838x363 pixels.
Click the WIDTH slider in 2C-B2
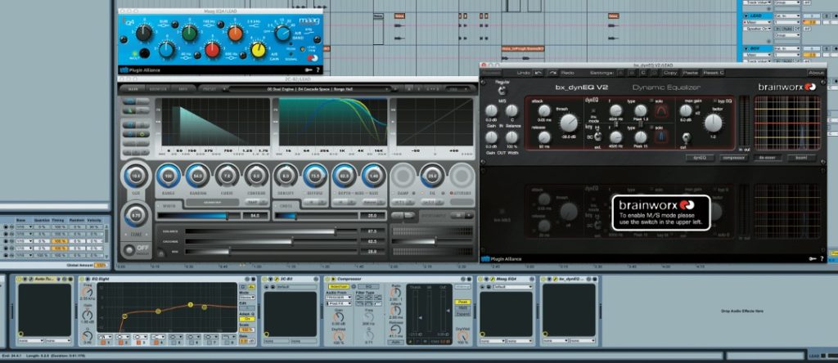point(198,216)
